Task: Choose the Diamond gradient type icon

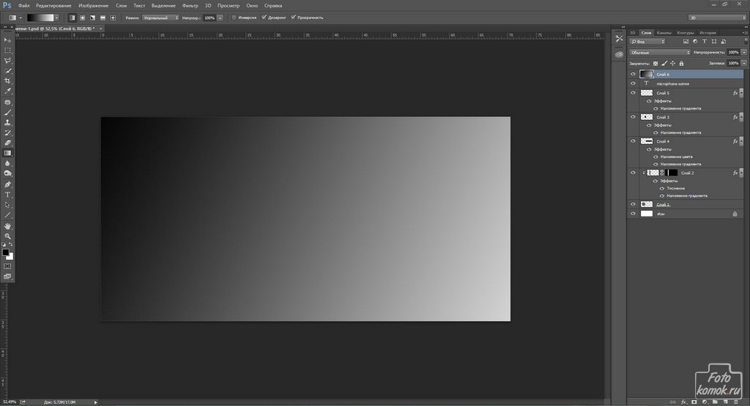Action: point(114,18)
